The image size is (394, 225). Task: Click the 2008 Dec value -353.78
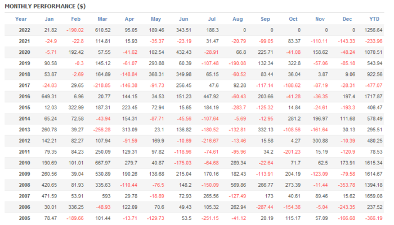tap(347, 185)
